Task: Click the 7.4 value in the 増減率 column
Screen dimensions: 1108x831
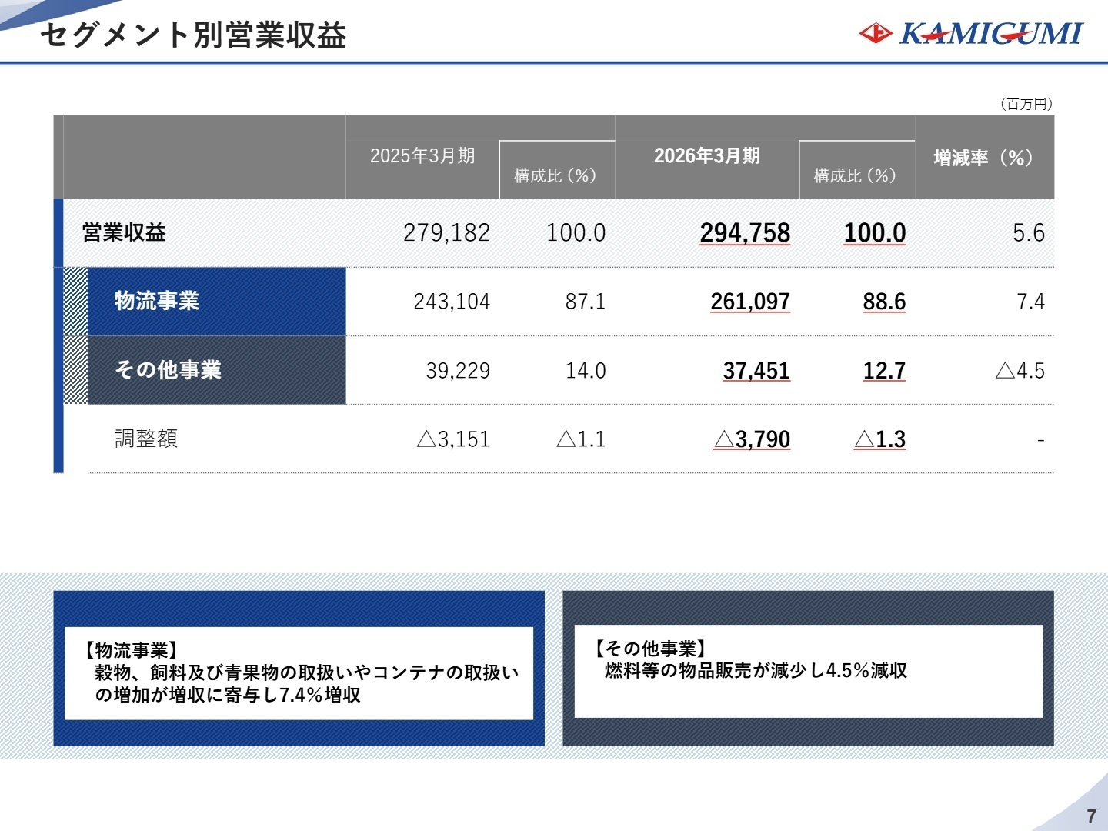Action: tap(1031, 301)
